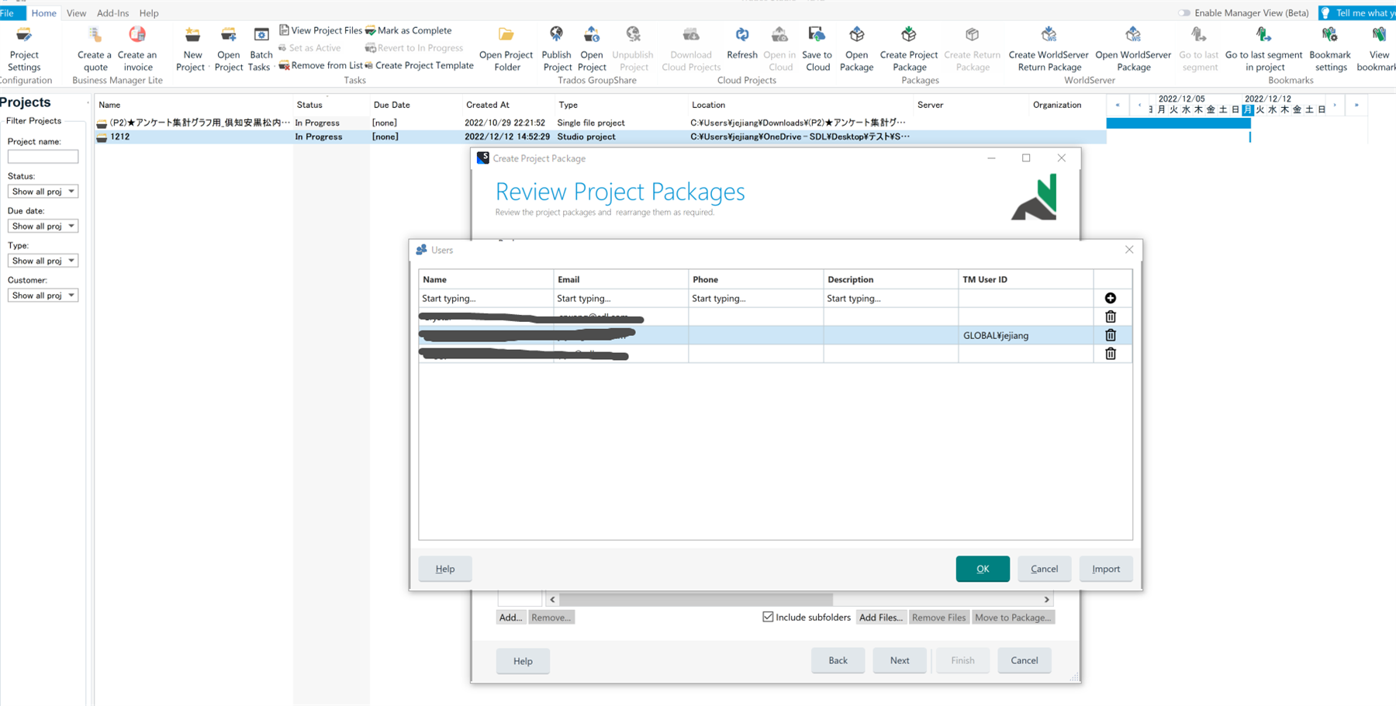Open the Help tab
The width and height of the screenshot is (1396, 706).
(x=149, y=13)
